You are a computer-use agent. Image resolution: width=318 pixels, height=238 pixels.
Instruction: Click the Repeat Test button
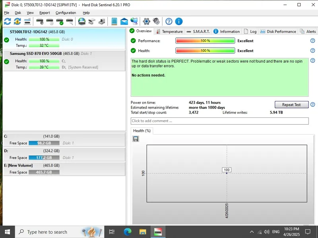[291, 105]
